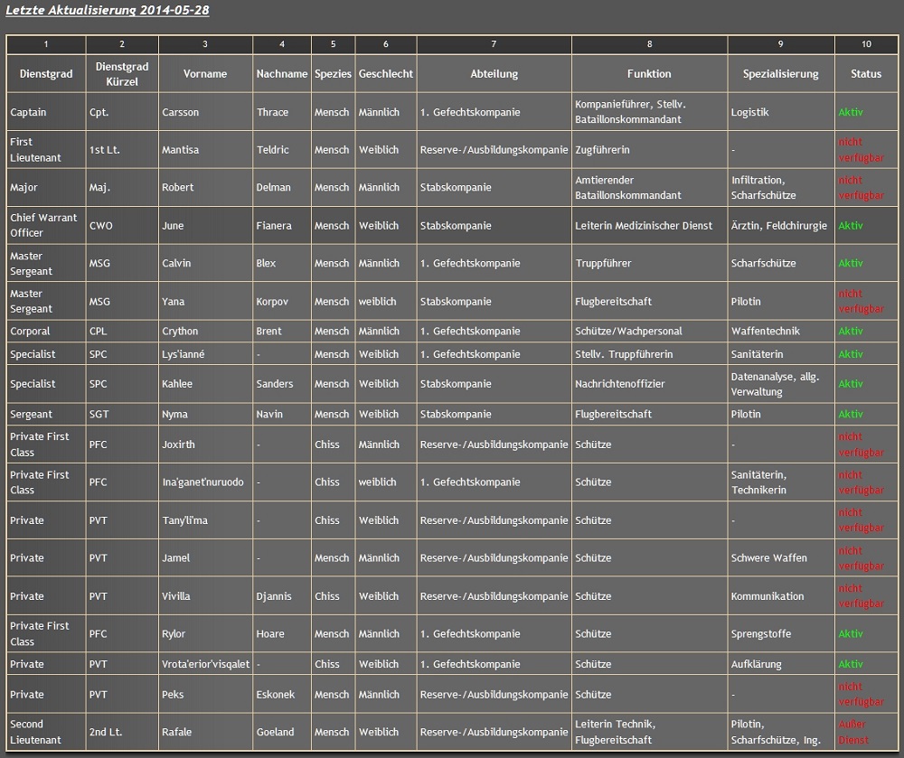The height and width of the screenshot is (758, 904).
Task: Click the first name "Ina'ganet'nuruodo"
Action: (x=202, y=482)
